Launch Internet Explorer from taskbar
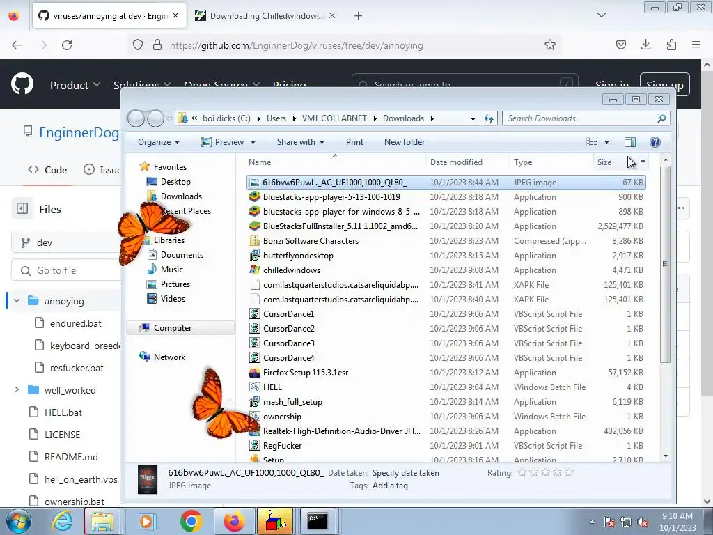The height and width of the screenshot is (535, 713). tap(62, 521)
